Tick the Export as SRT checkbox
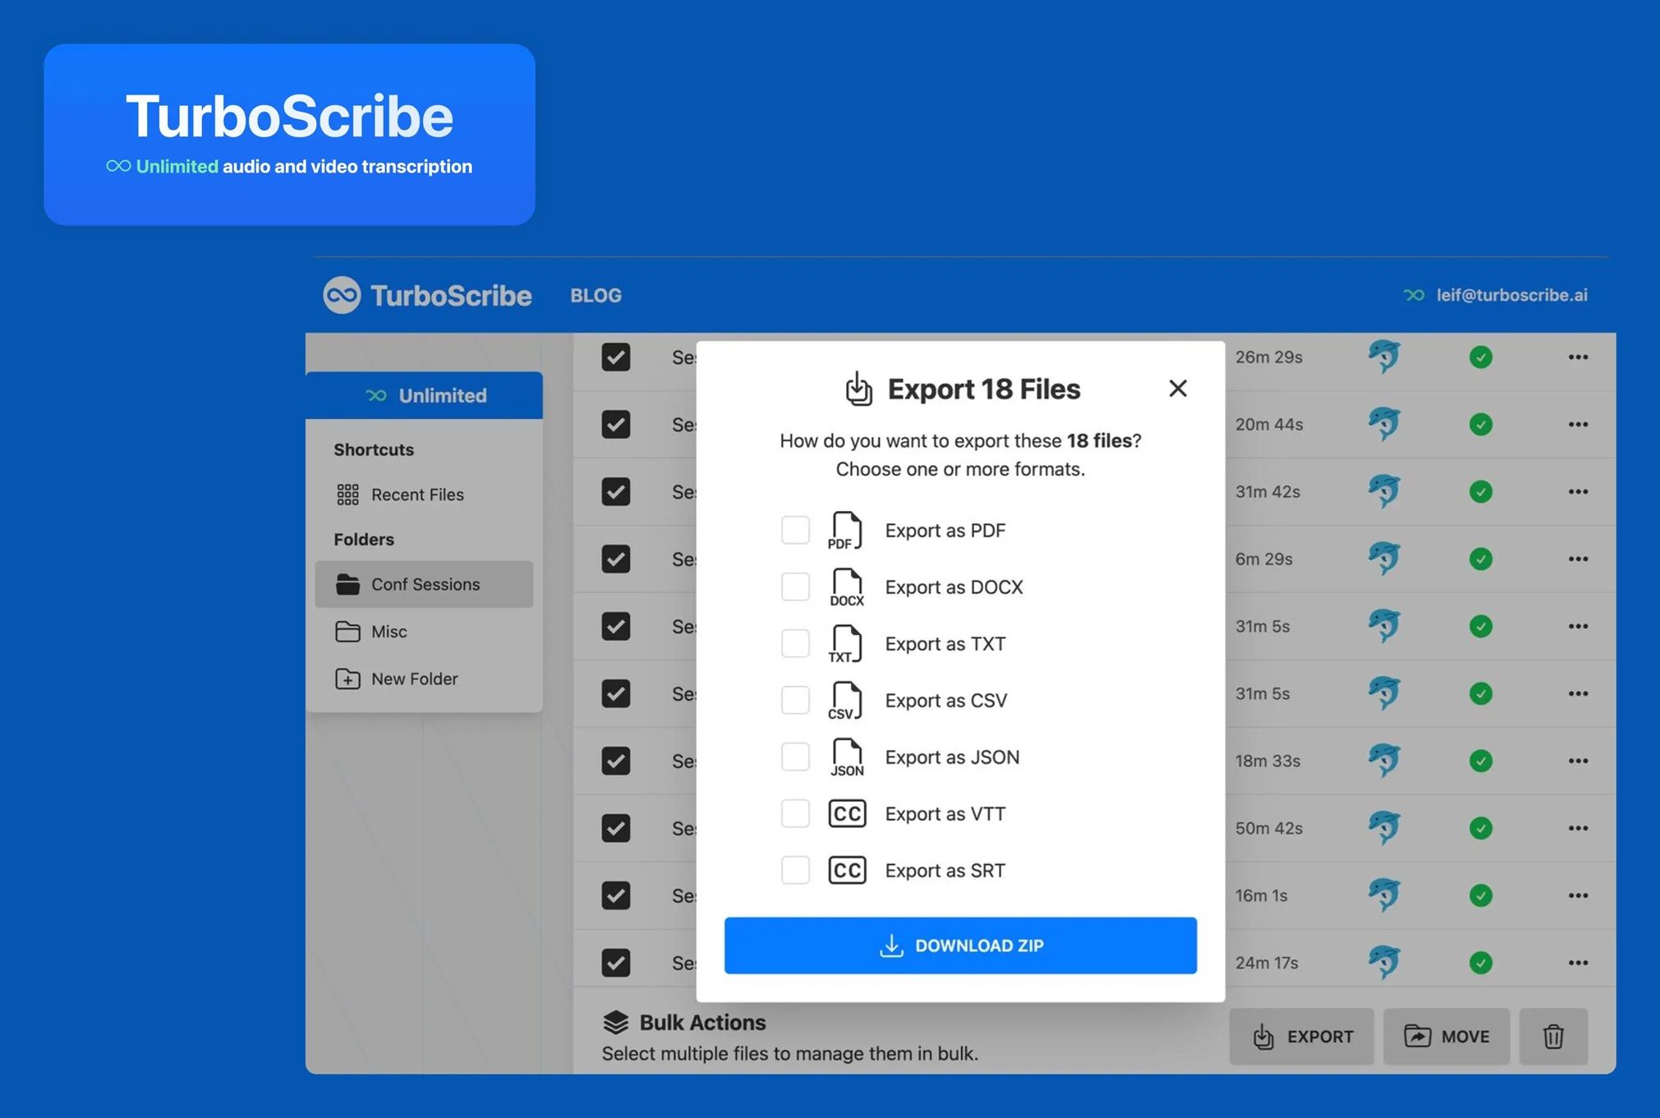Viewport: 1660px width, 1118px height. (x=795, y=870)
